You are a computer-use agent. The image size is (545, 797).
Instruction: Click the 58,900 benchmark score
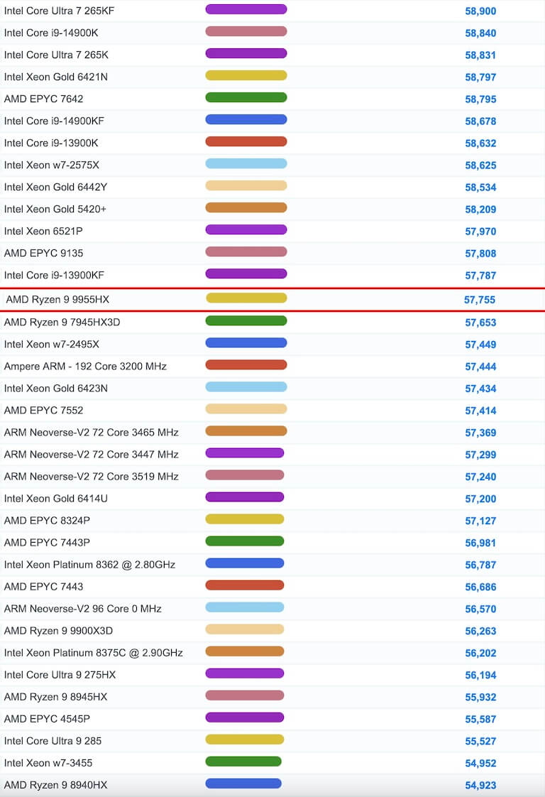[x=480, y=11]
